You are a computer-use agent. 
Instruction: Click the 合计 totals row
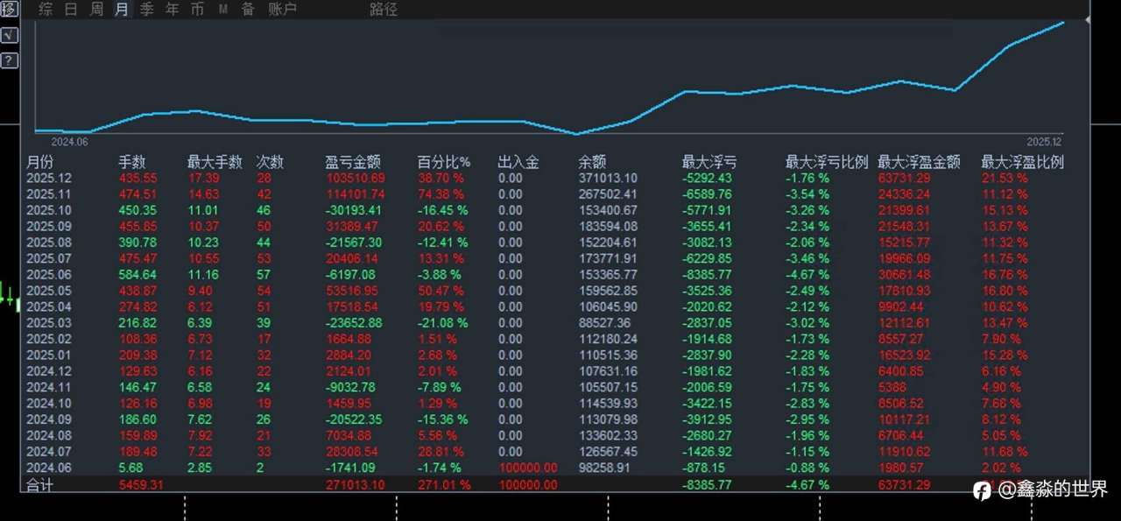39,484
